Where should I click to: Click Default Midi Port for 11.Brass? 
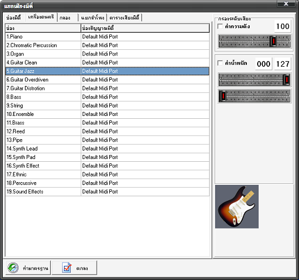100,123
